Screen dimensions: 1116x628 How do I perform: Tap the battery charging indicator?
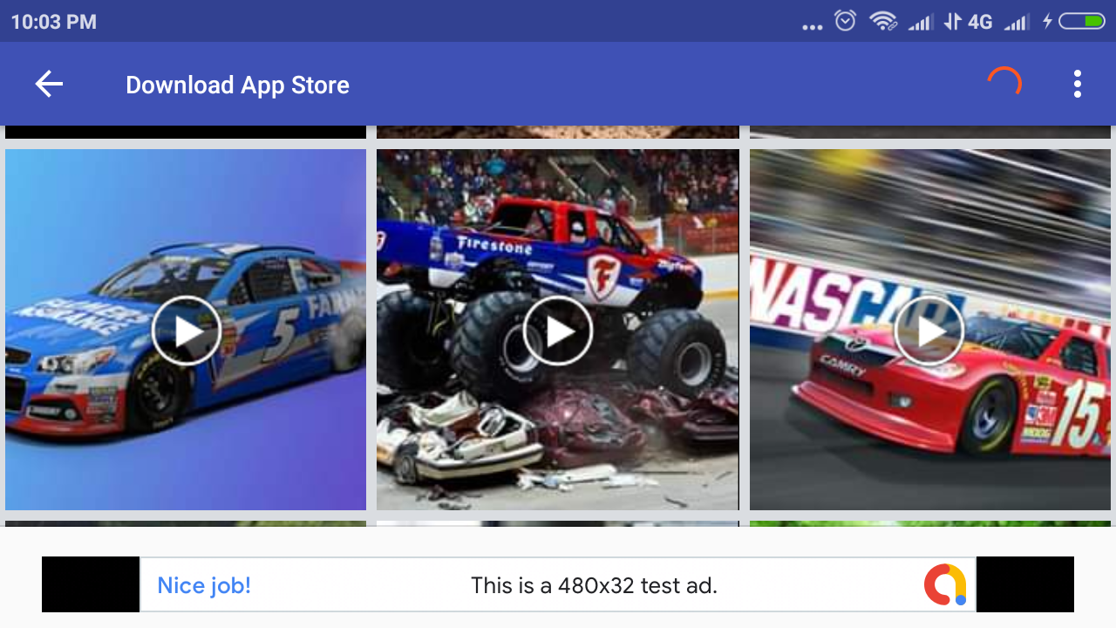coord(1075,21)
